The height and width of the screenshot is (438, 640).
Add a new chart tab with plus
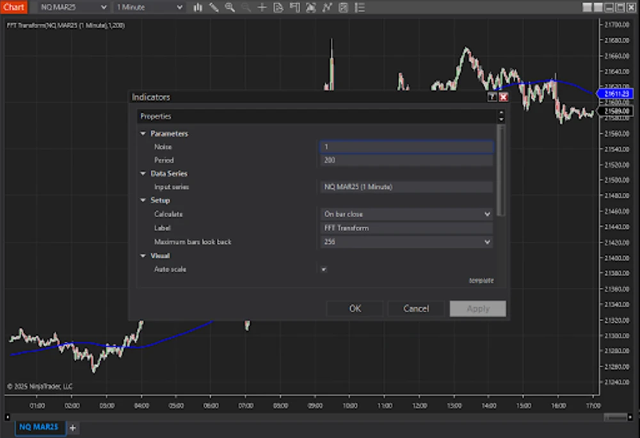pos(73,428)
